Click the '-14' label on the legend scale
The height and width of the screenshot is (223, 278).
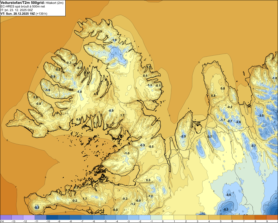coord(2,221)
